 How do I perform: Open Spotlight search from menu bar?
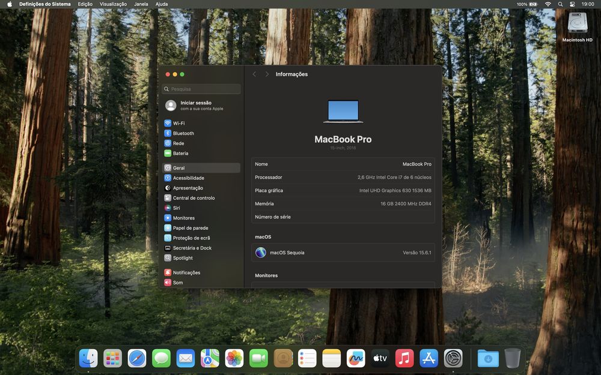point(560,4)
